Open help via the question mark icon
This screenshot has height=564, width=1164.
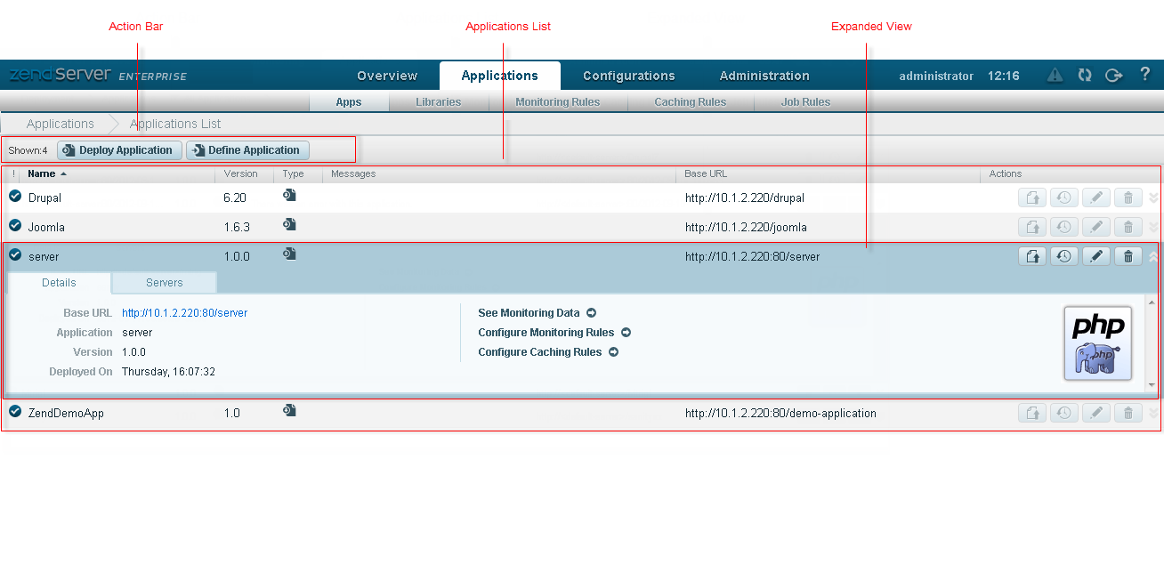(x=1145, y=75)
